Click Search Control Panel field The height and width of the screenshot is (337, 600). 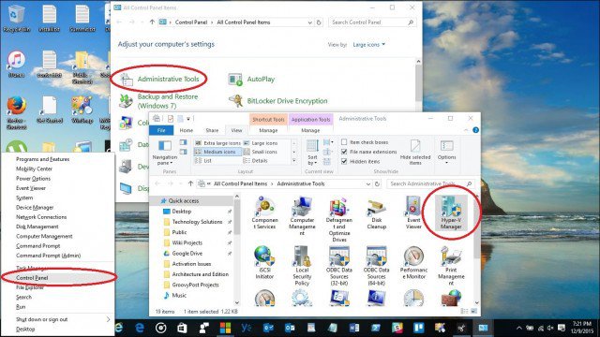coord(372,22)
